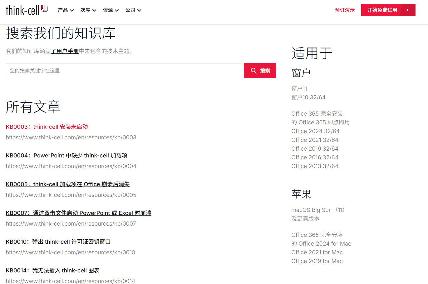
Task: Click the Office 2021 32/64 text
Action: (x=315, y=140)
